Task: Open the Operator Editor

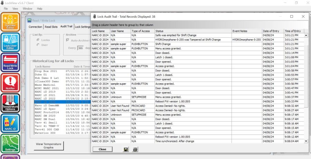Action: [x=10, y=22]
